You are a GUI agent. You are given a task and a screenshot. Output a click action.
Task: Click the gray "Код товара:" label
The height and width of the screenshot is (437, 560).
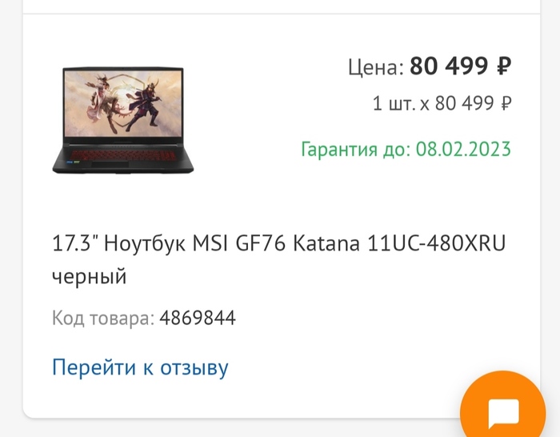point(103,318)
